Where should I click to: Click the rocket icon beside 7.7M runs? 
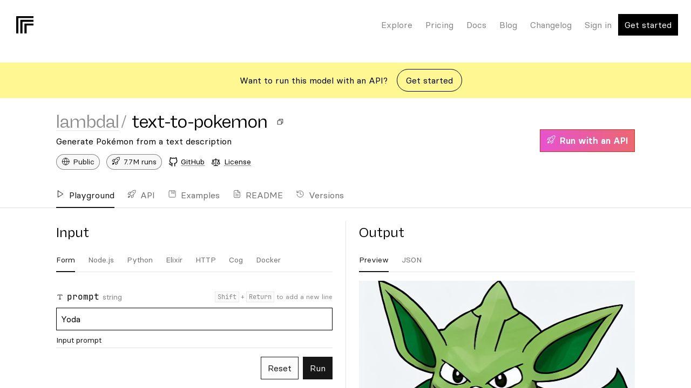click(116, 162)
